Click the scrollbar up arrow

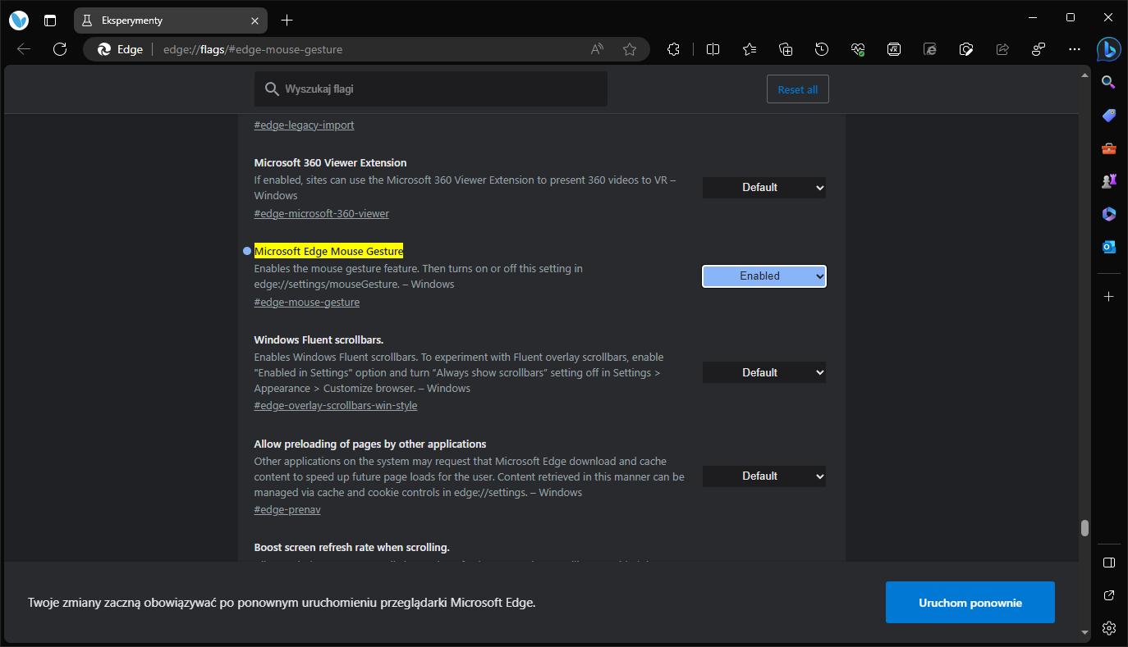click(1084, 74)
